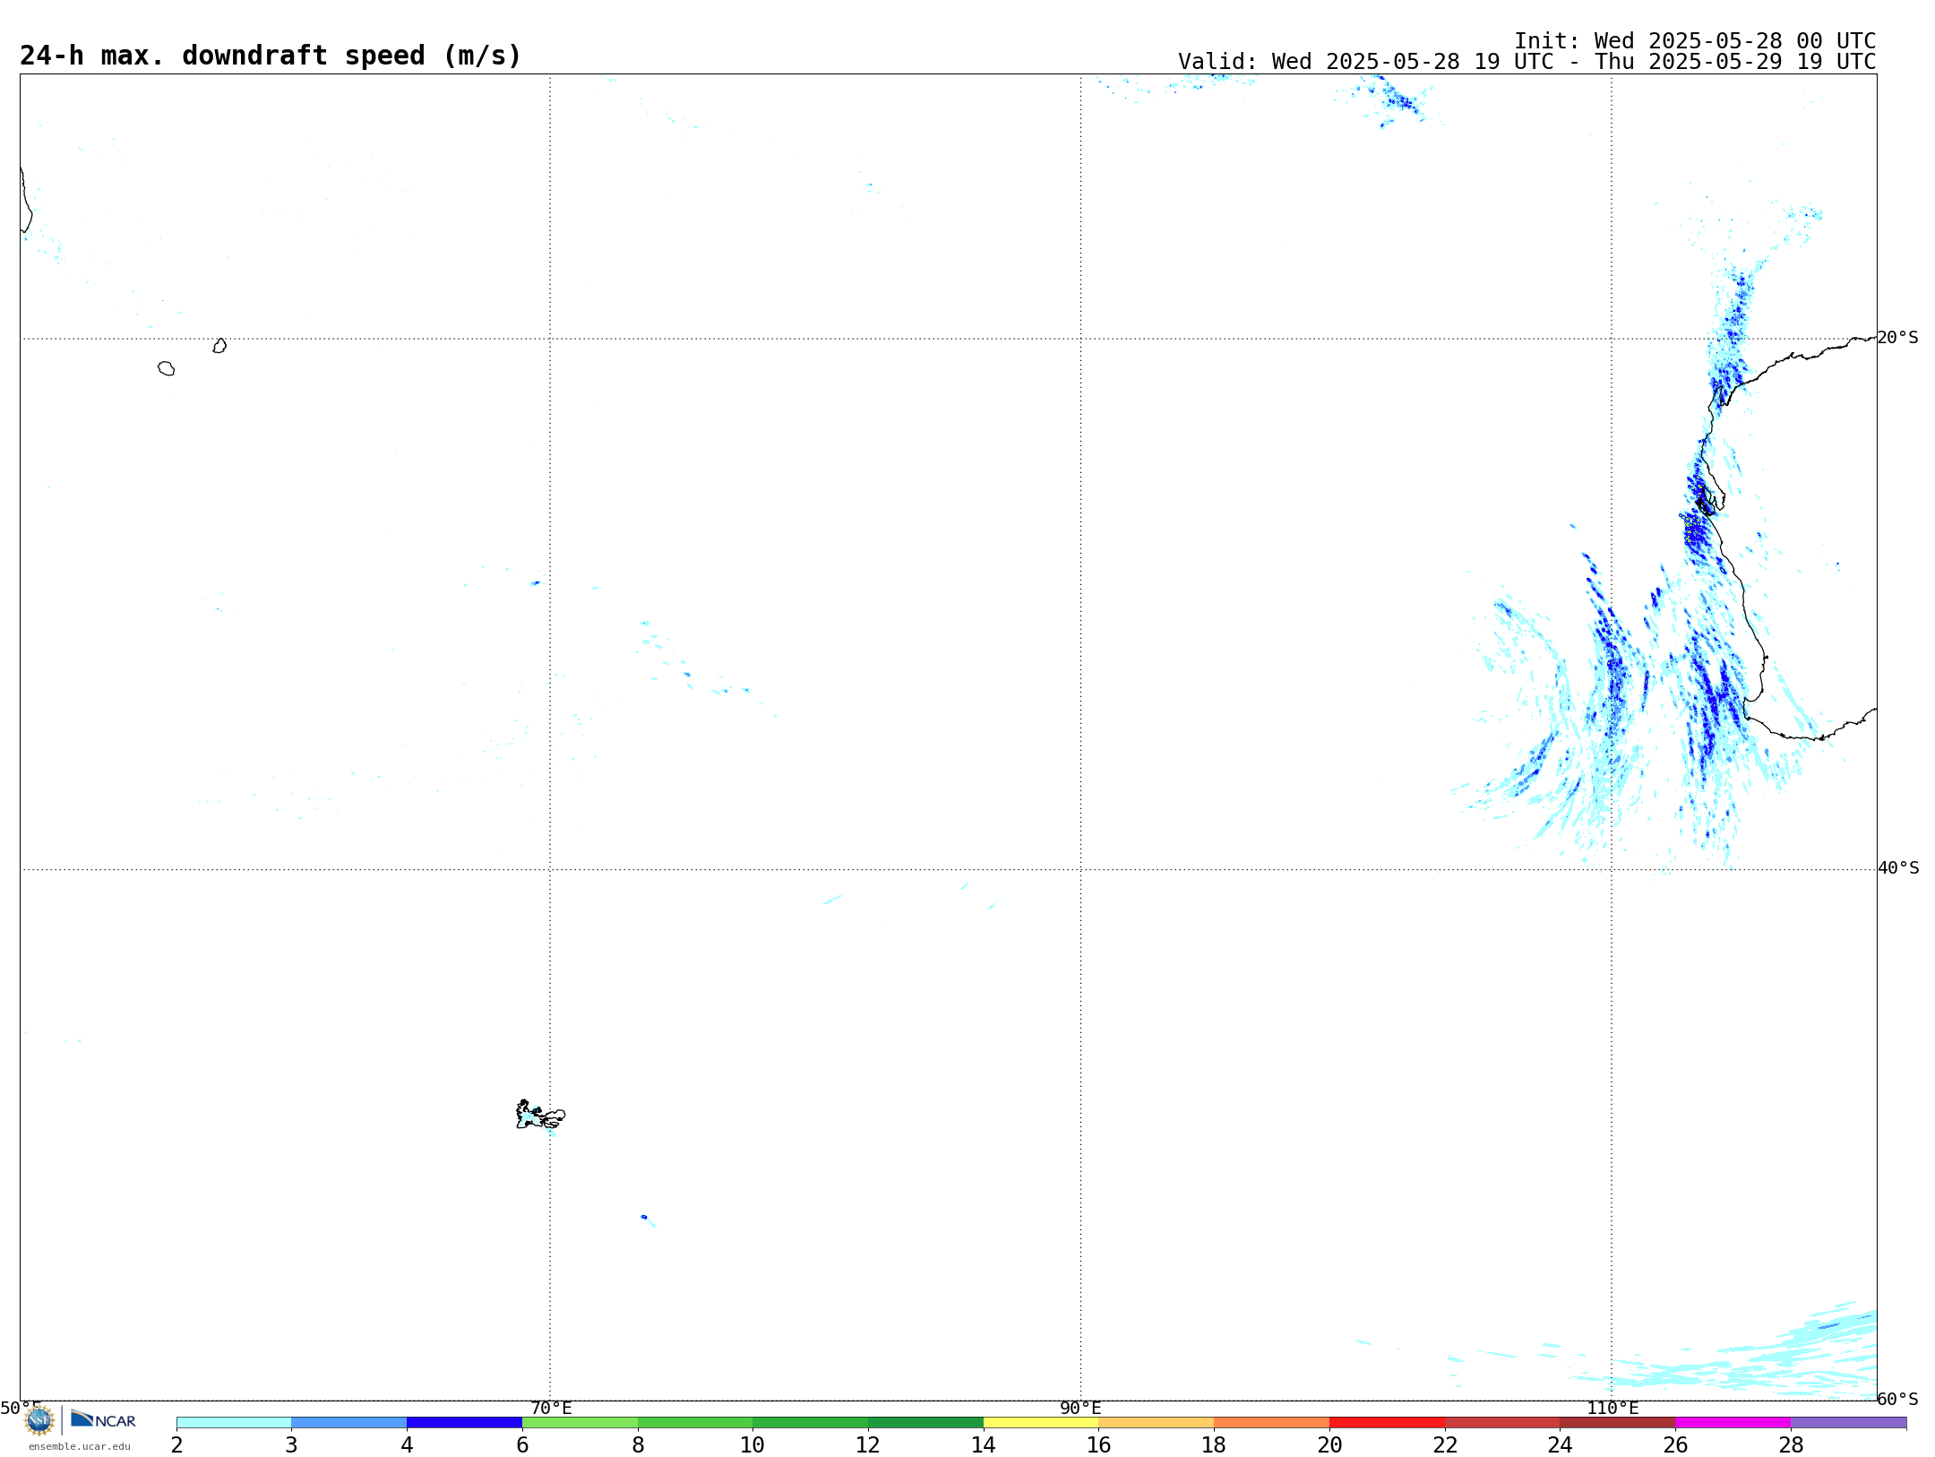The image size is (1935, 1457).
Task: Pick the magenta 26–28 m/s colorbar swatch
Action: (1733, 1423)
